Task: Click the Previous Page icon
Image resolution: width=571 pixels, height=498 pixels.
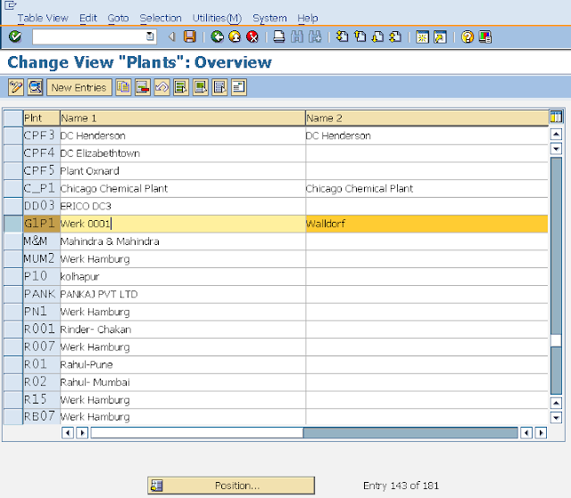Action: pos(360,37)
